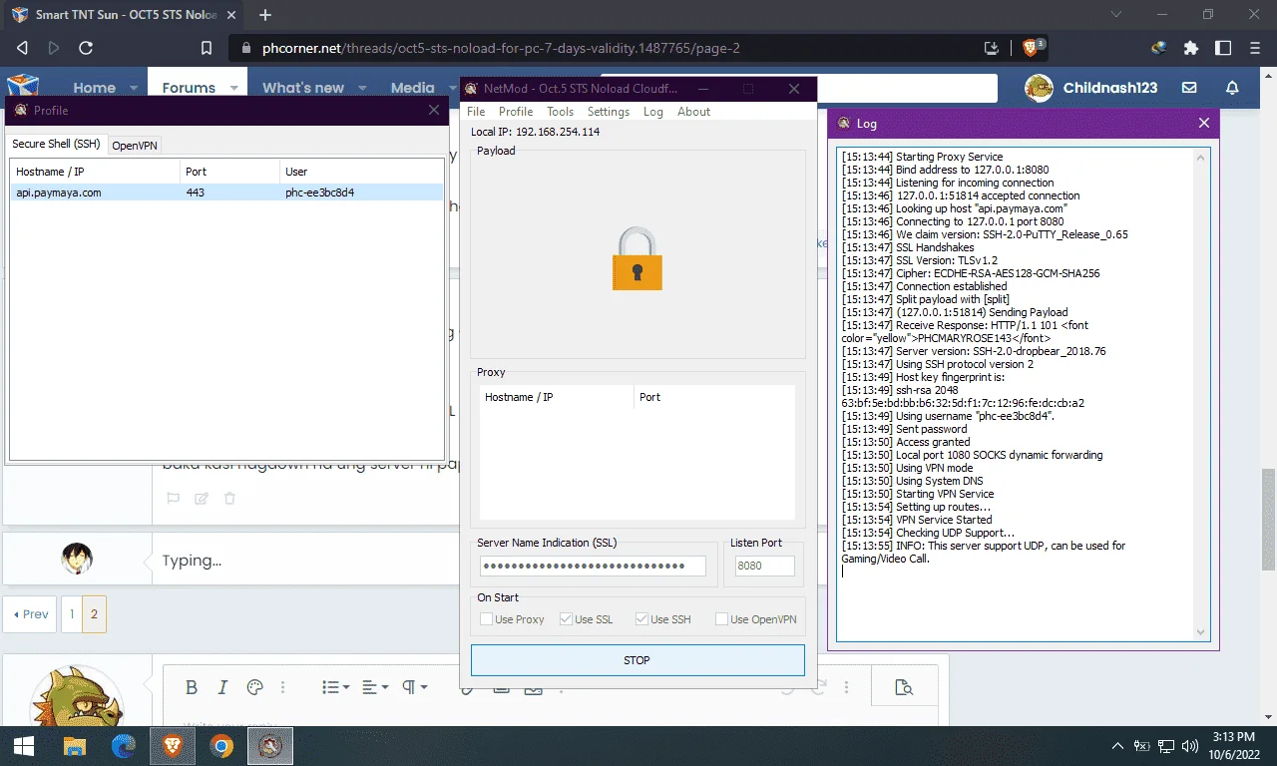Click the Italic formatting icon in editor
This screenshot has width=1277, height=766.
pos(223,687)
